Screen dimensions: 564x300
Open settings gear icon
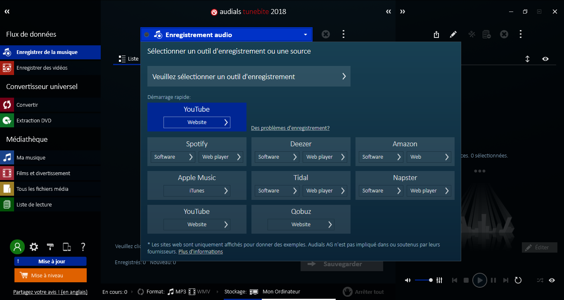pos(34,247)
